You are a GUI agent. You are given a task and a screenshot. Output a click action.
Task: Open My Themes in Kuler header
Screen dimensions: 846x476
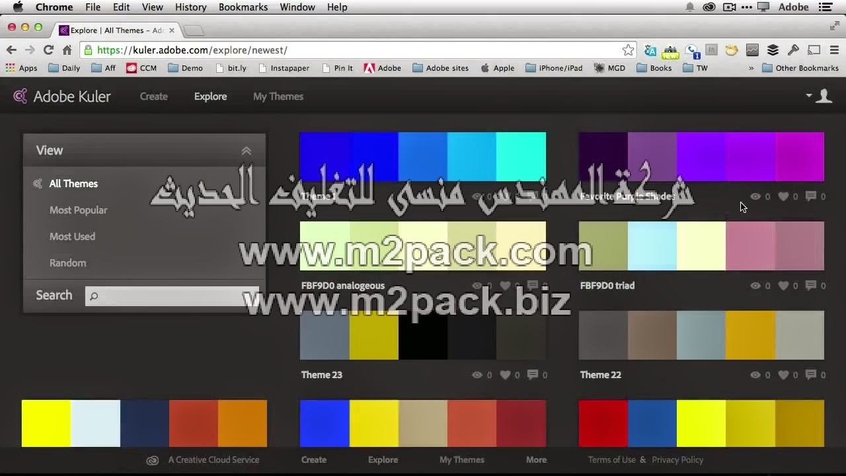(x=278, y=97)
